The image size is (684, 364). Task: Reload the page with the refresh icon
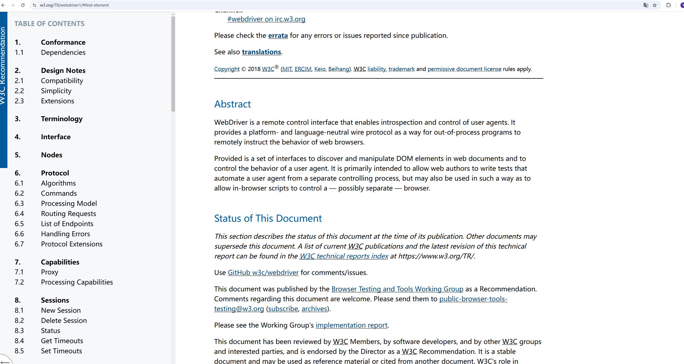[23, 5]
